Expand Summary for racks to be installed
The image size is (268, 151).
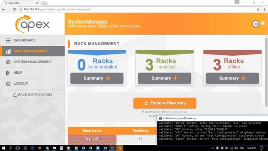[x=97, y=78]
